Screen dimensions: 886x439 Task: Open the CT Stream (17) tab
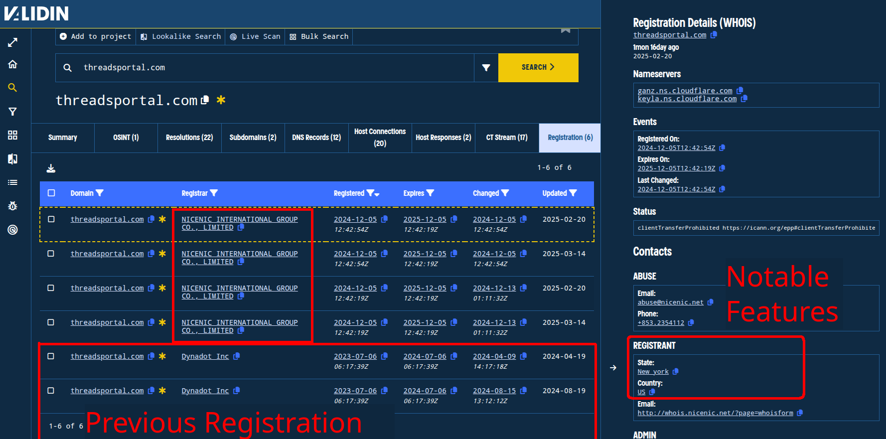(507, 138)
